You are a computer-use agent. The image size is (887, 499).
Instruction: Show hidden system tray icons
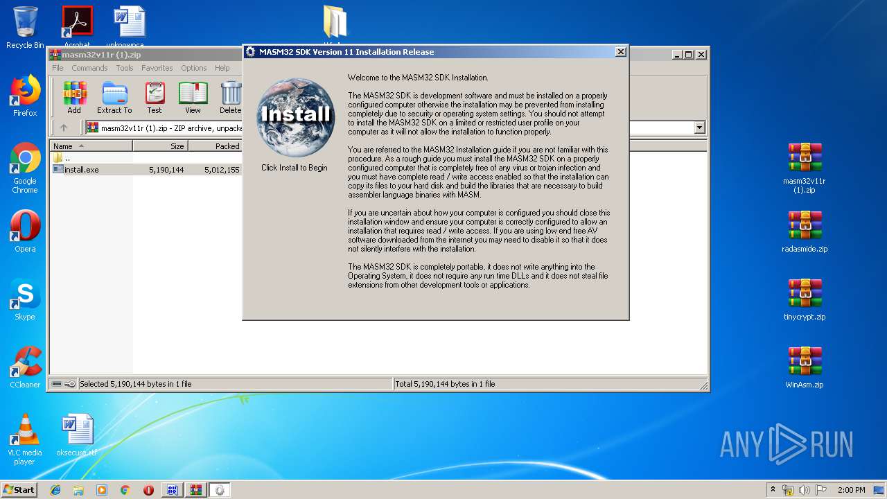point(773,490)
